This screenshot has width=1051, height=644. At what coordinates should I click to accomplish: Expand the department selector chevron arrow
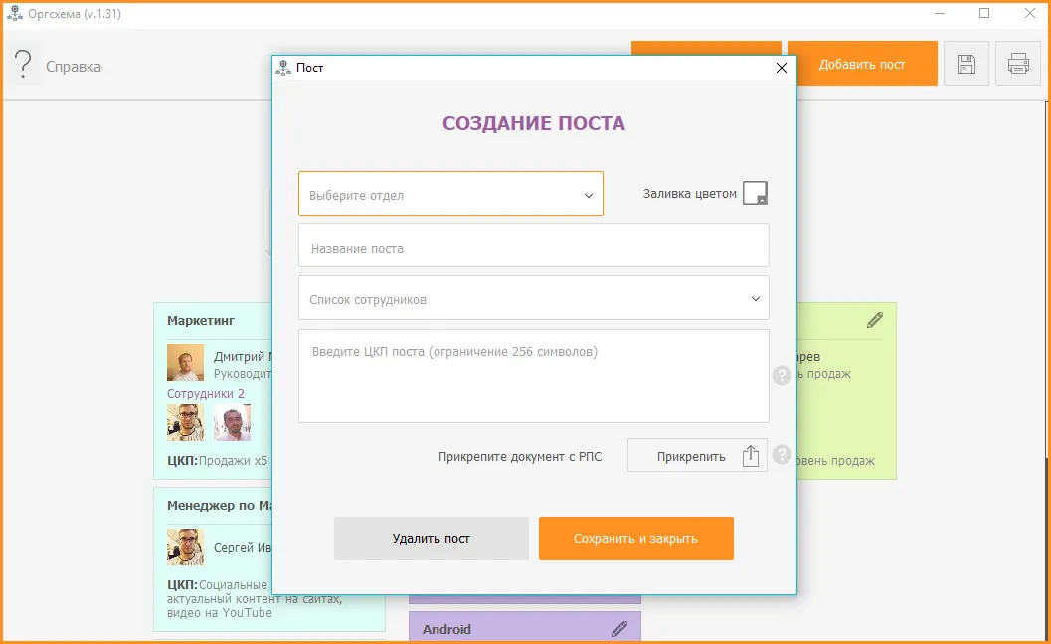(x=591, y=193)
